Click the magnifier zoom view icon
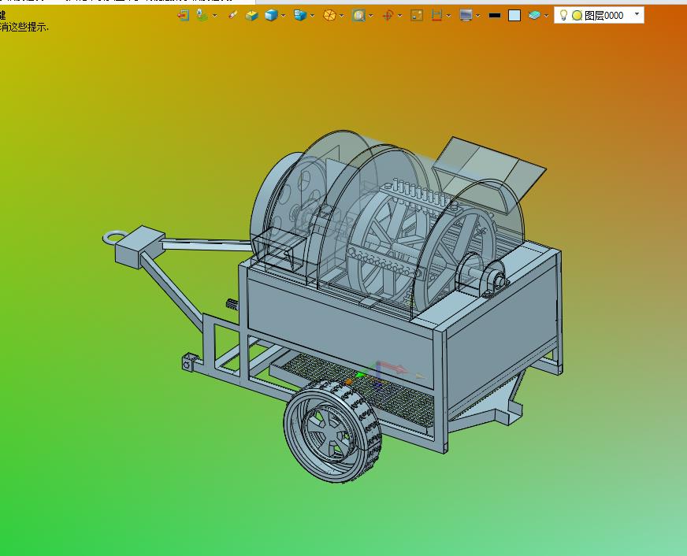This screenshot has height=556, width=687. pos(358,15)
